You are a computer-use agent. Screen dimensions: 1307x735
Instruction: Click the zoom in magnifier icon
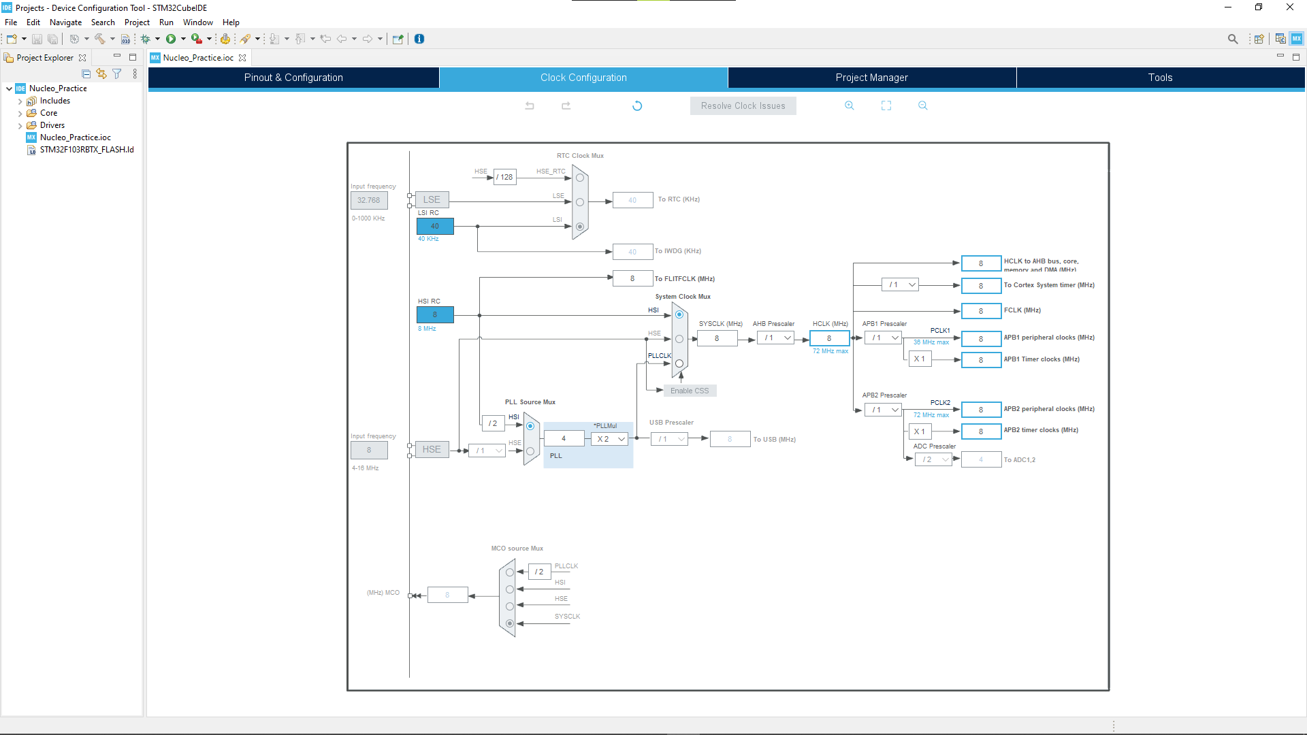tap(849, 105)
